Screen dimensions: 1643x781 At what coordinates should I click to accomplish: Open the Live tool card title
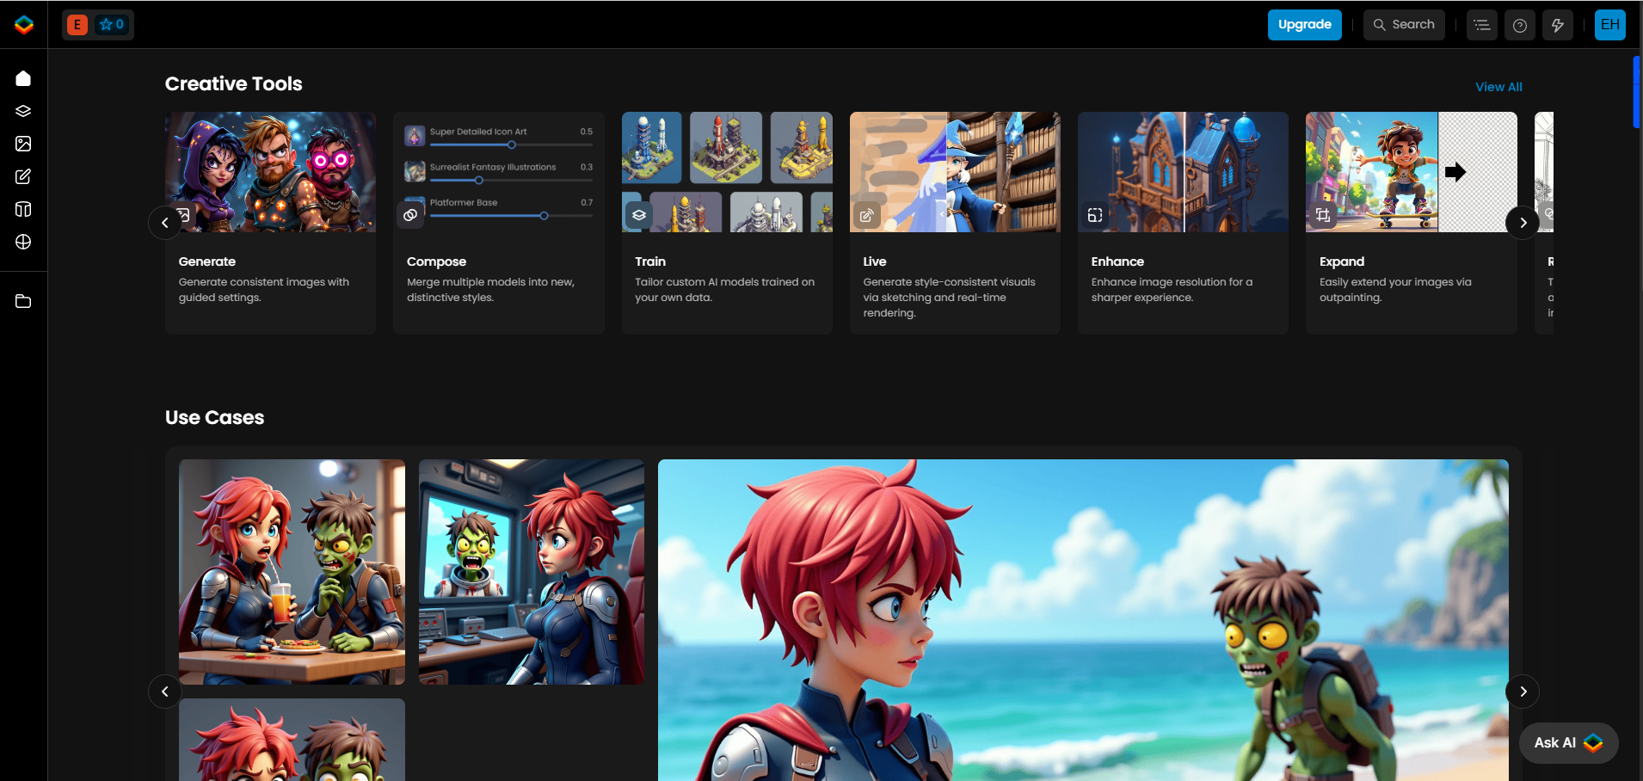875,261
